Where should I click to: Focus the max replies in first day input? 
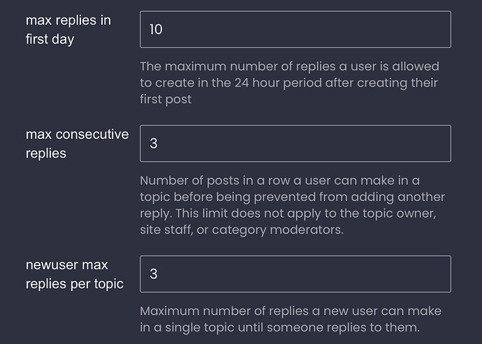pos(295,29)
